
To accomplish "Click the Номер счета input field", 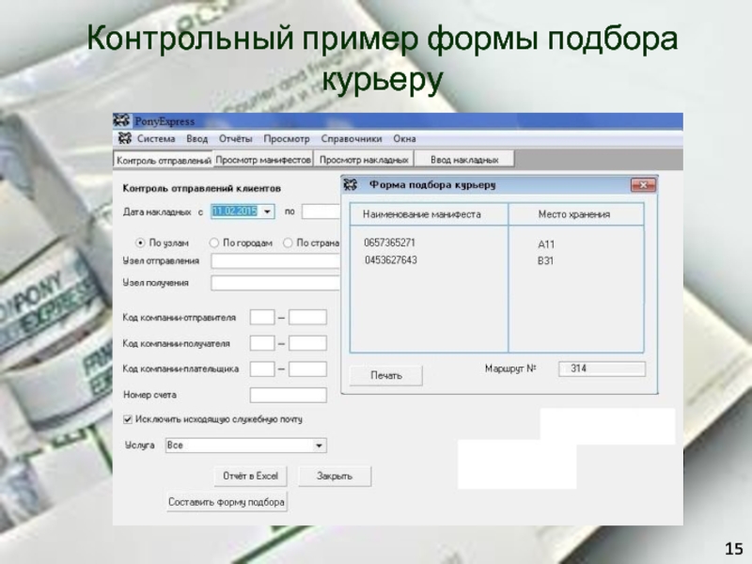I will [x=288, y=395].
